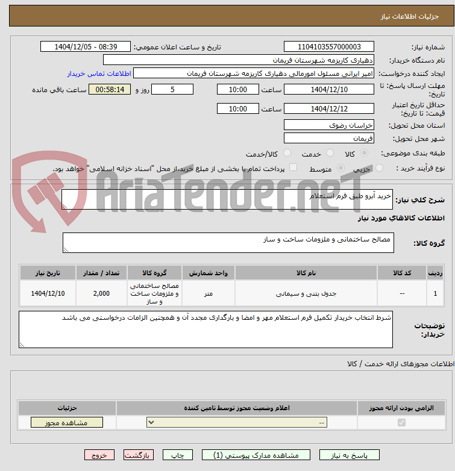Screen dimensions: 455x471
Task: Click the خروج exit button
Action: point(99,455)
